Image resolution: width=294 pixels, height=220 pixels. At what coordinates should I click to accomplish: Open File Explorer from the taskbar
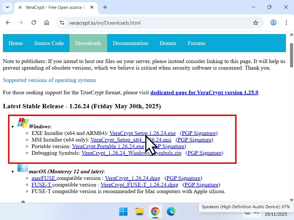click(x=139, y=212)
